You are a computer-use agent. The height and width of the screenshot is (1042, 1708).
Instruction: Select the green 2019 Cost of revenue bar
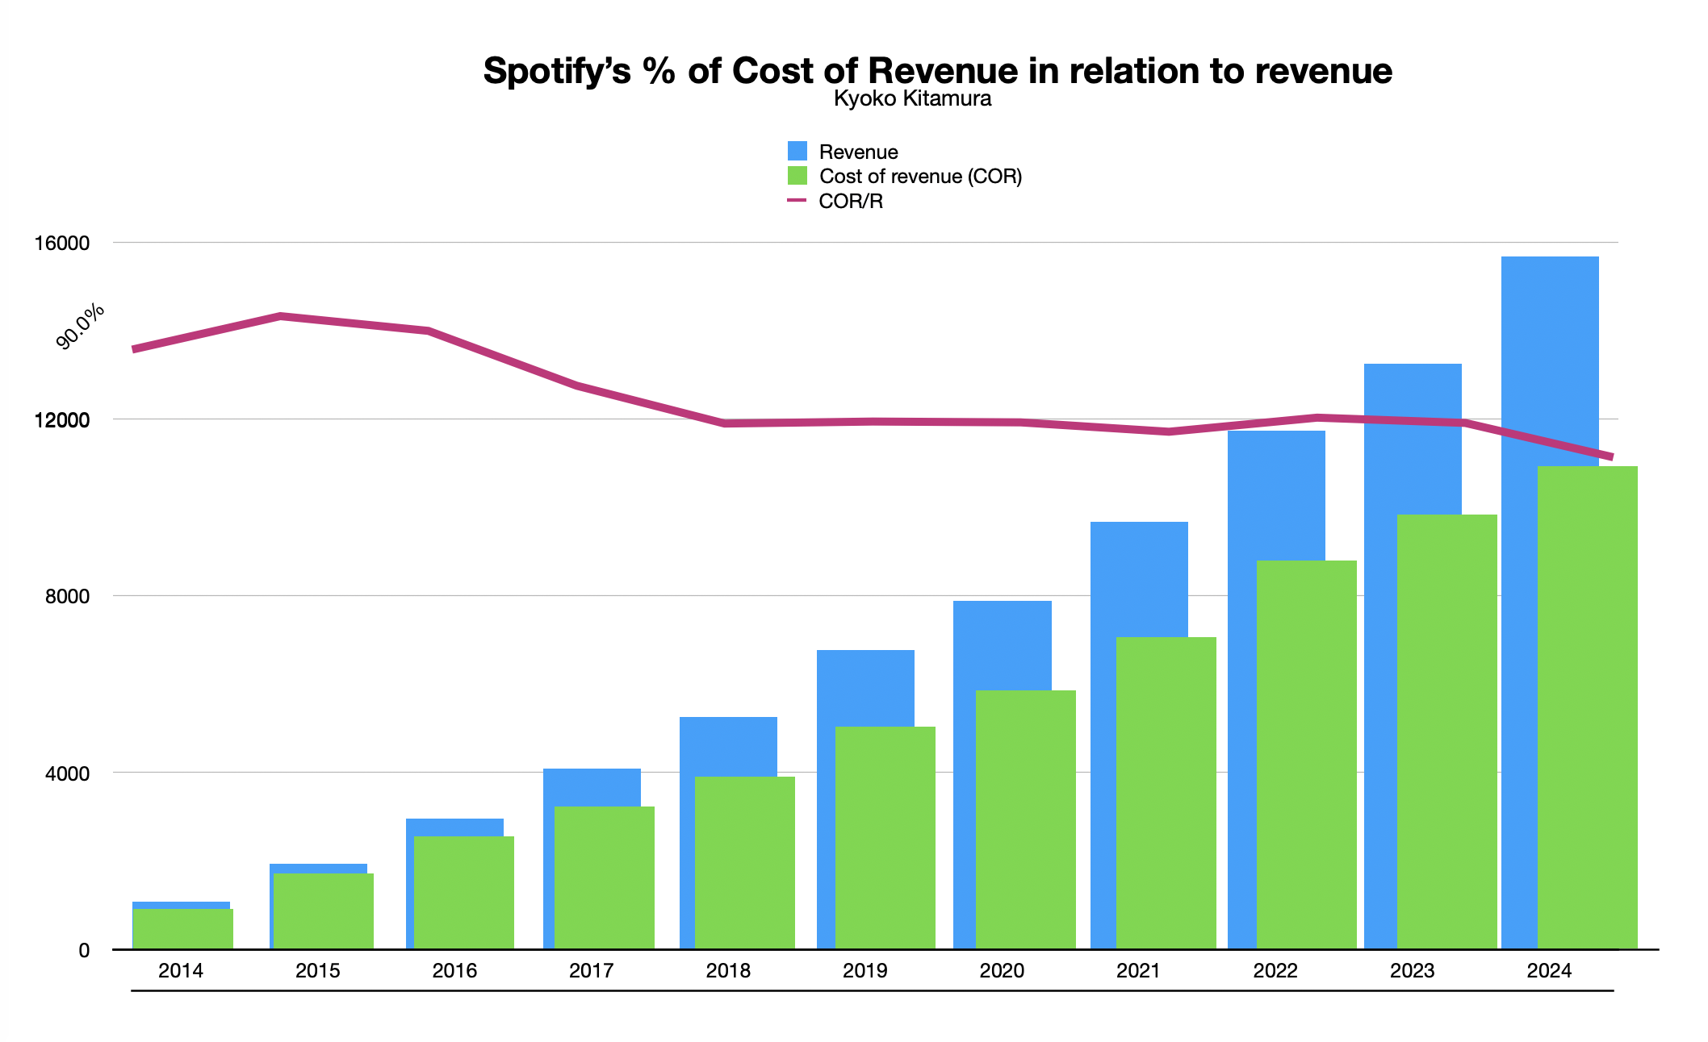(885, 837)
